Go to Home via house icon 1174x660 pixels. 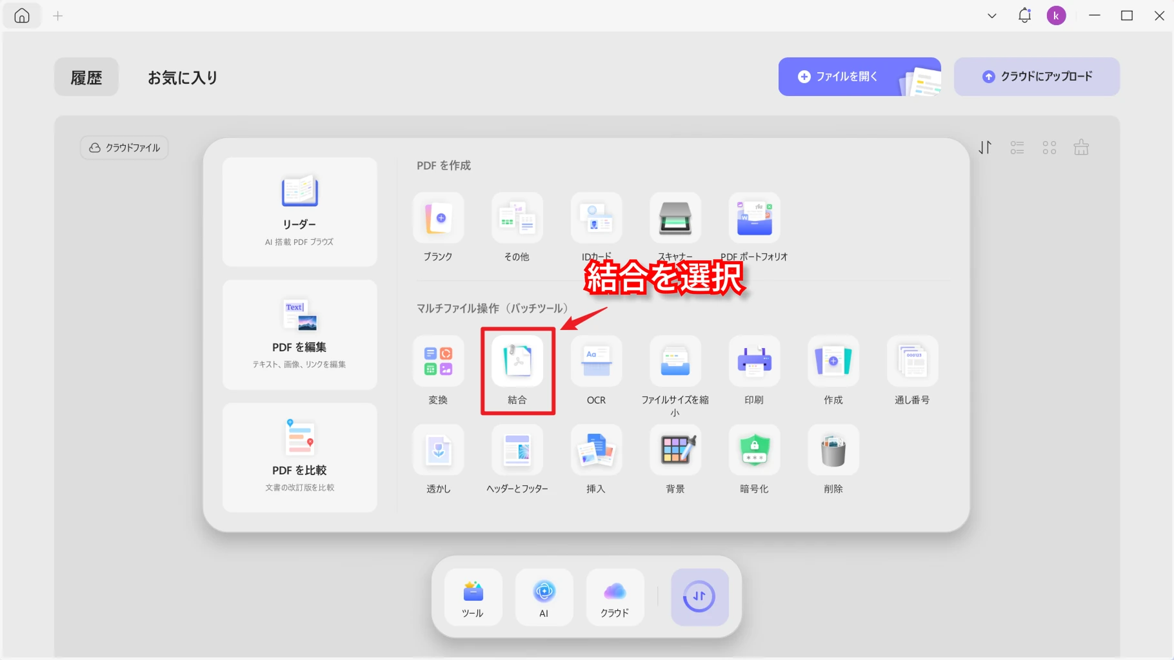pyautogui.click(x=22, y=15)
